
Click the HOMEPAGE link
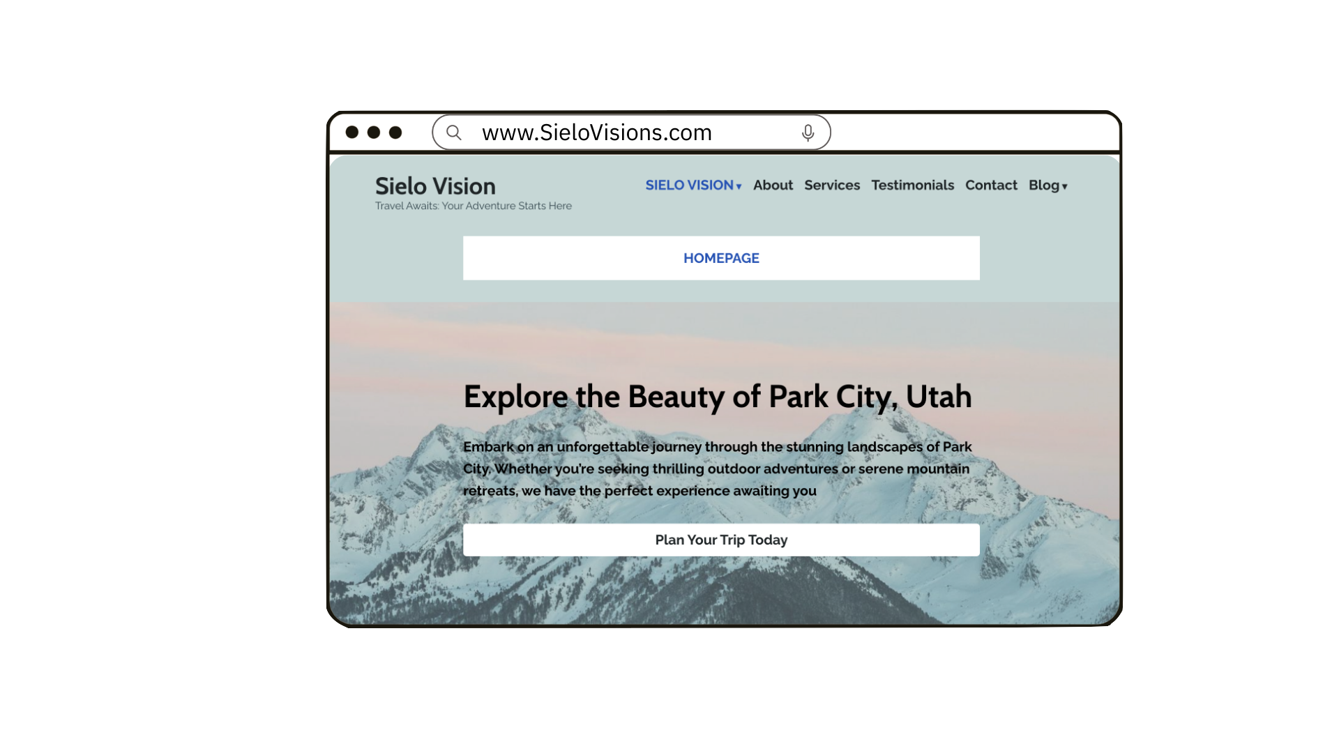[721, 257]
